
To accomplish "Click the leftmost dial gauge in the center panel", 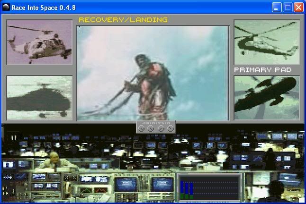I will [x=141, y=128].
